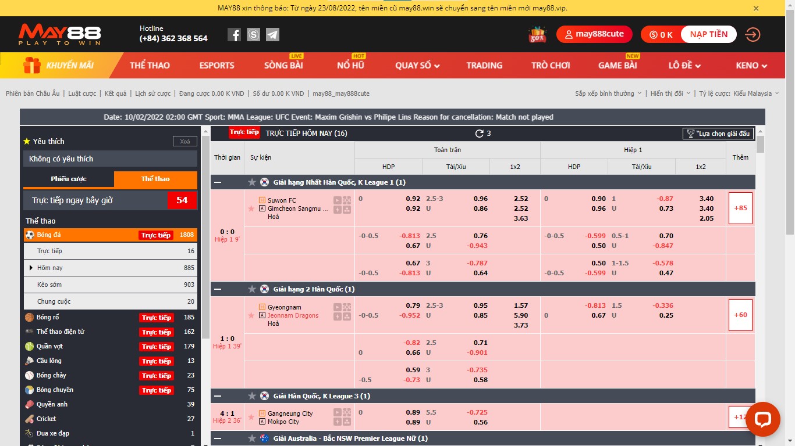Click the 5.90 odds for Jeonnam Dragons 1x2
The height and width of the screenshot is (446, 795).
click(x=521, y=315)
